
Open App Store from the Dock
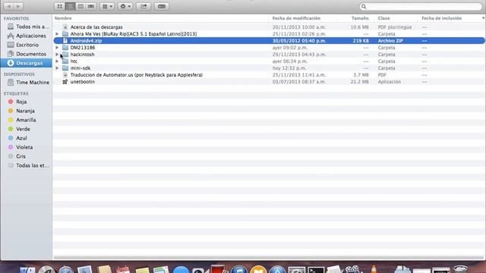coord(277,270)
